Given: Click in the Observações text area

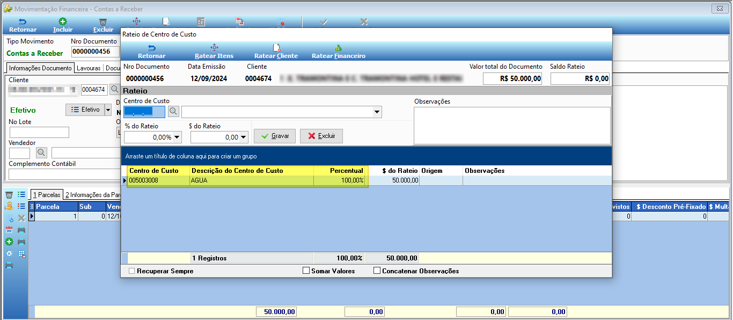Looking at the screenshot, I should [512, 126].
